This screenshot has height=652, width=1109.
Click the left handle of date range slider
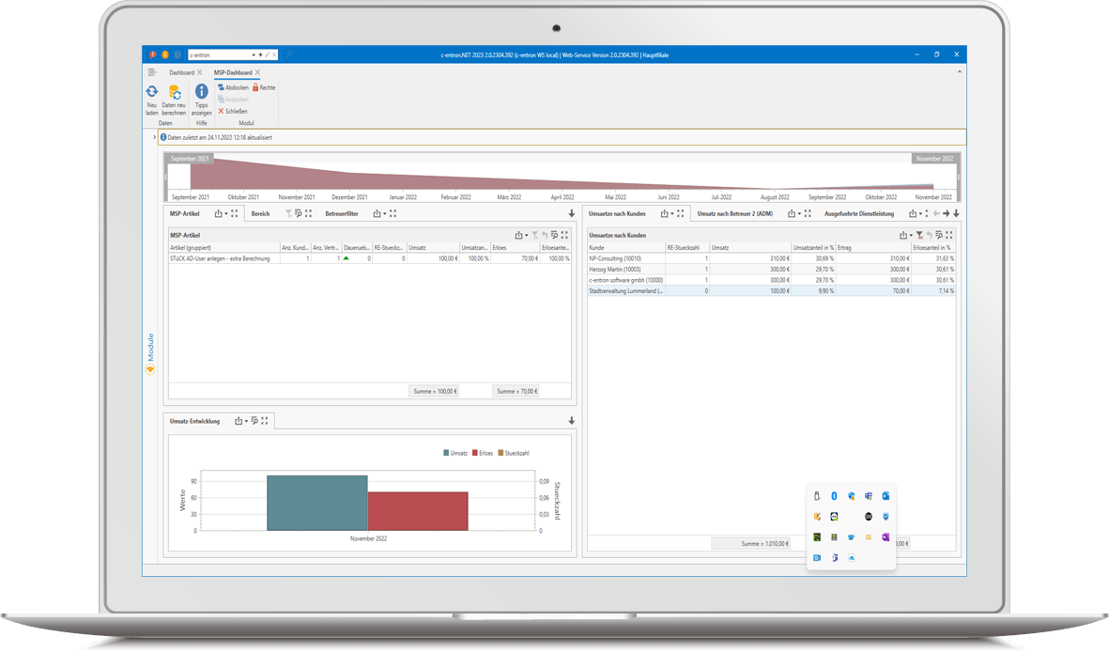pos(166,176)
